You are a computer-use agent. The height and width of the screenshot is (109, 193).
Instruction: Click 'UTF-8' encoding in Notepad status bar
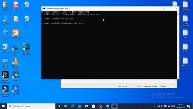coord(163,86)
